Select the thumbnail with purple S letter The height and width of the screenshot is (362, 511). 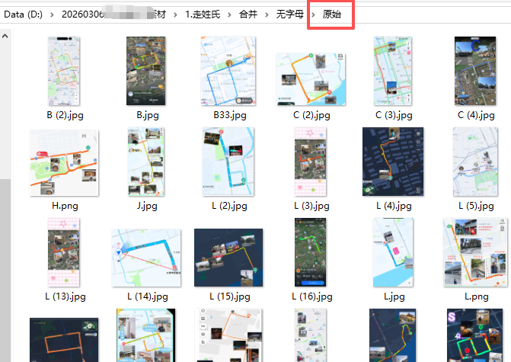pos(474,335)
